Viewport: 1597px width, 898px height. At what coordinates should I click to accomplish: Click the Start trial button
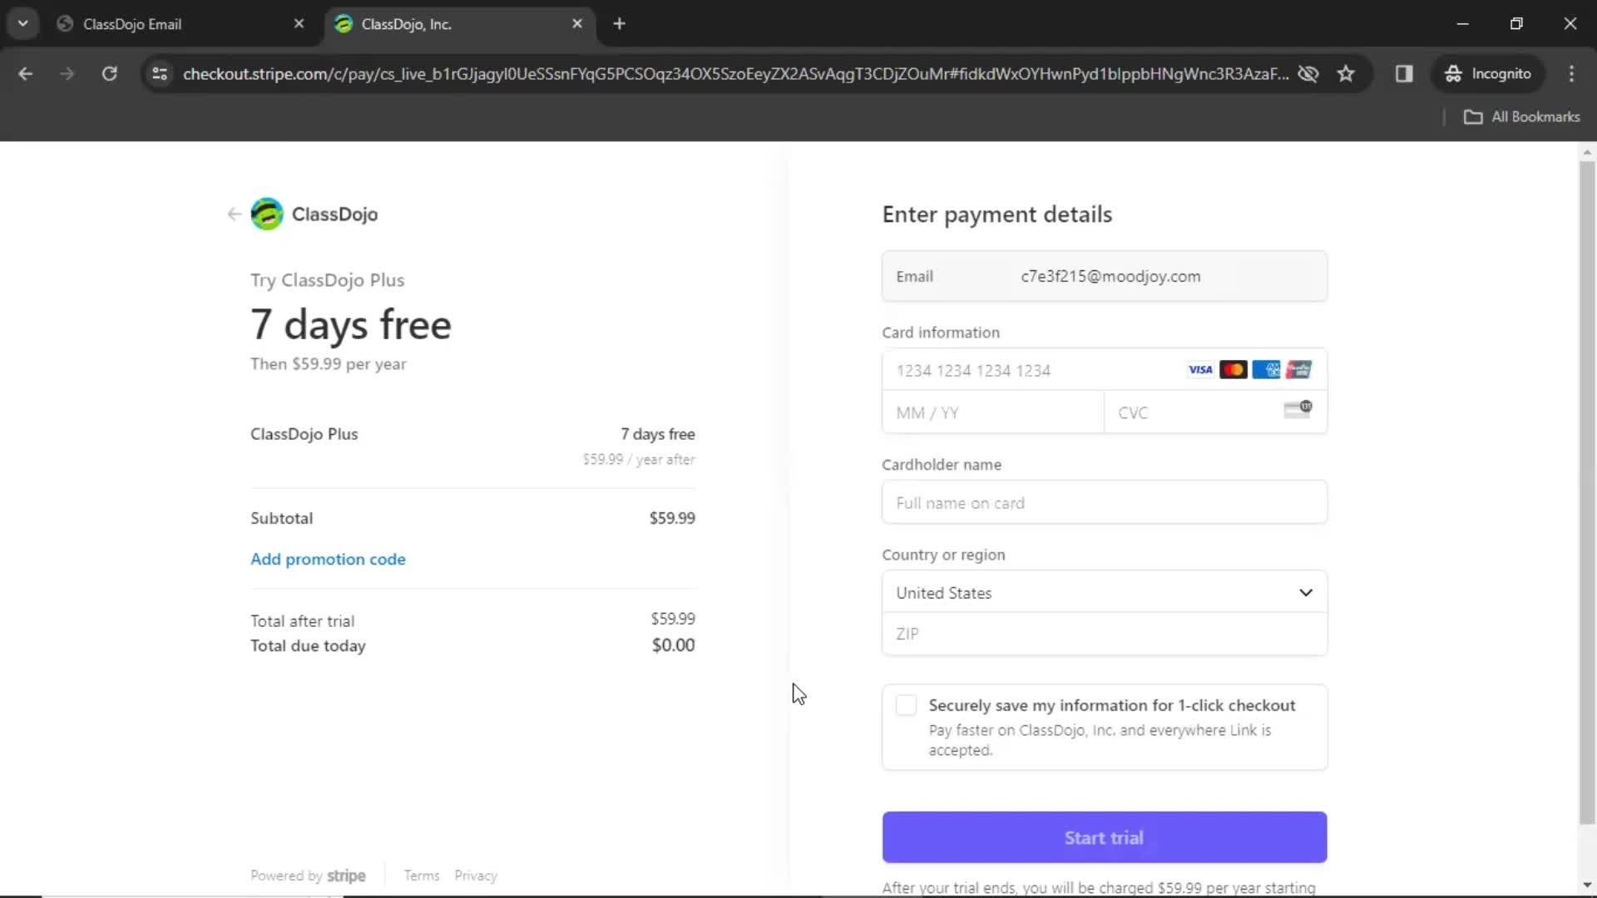point(1105,837)
